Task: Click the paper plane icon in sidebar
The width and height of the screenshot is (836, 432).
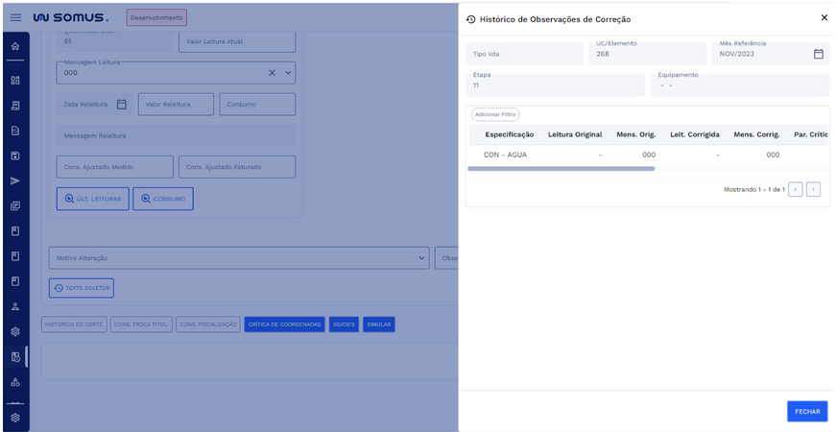Action: [x=15, y=180]
